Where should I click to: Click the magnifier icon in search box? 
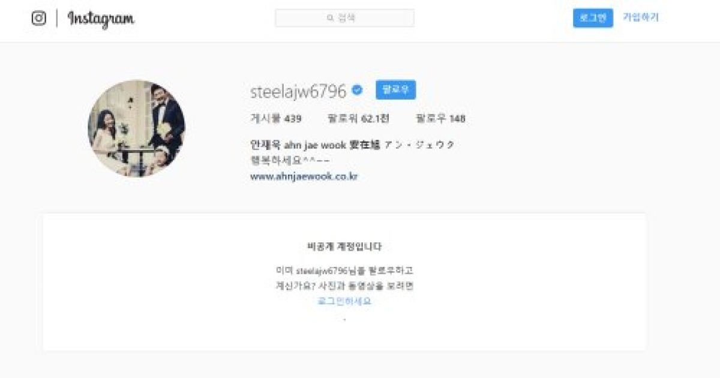[x=330, y=18]
